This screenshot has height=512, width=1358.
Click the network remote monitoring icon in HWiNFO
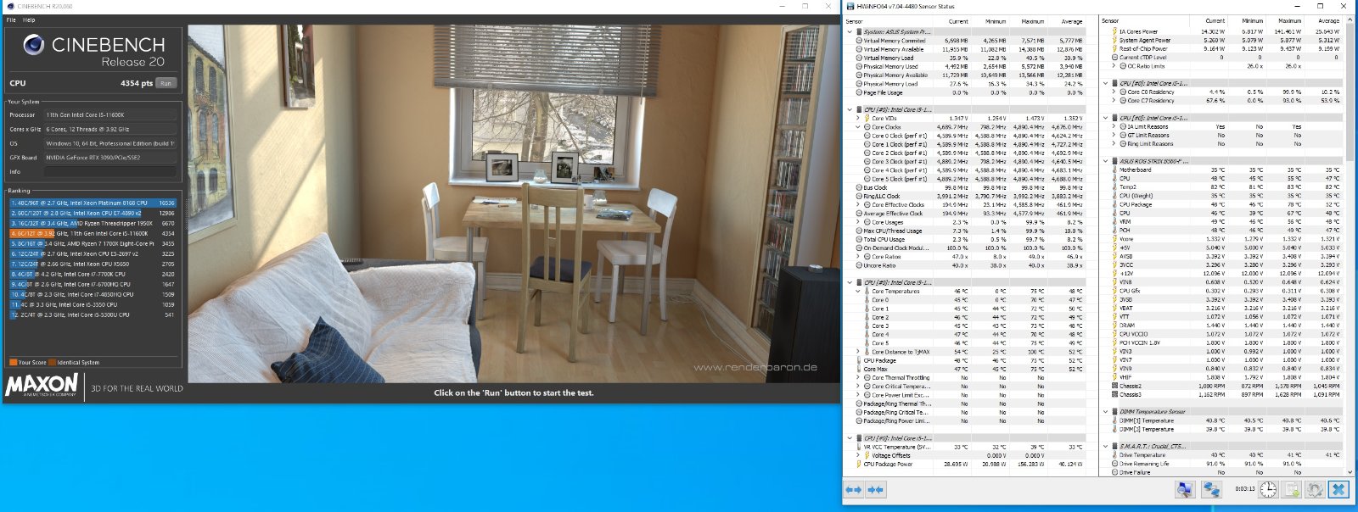(1211, 490)
